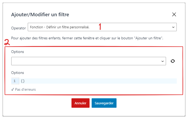Open the empty Options select box
Screen dimensions: 188x119
click(89, 61)
